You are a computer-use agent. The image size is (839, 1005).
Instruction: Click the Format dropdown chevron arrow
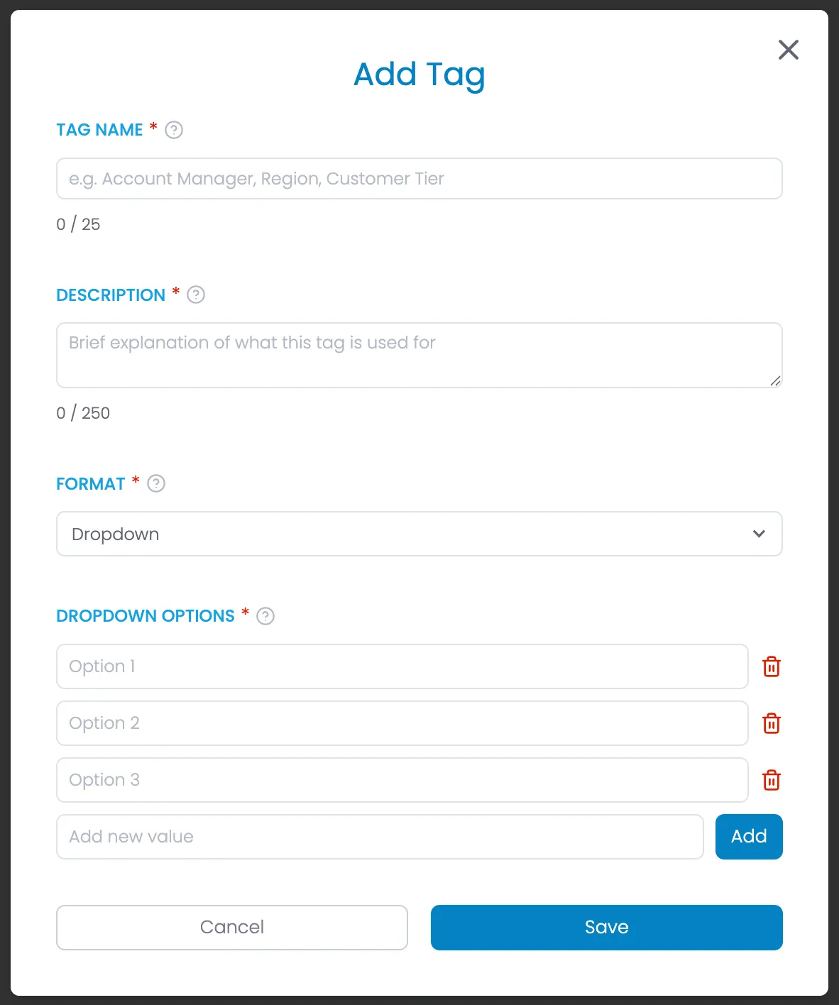point(759,534)
